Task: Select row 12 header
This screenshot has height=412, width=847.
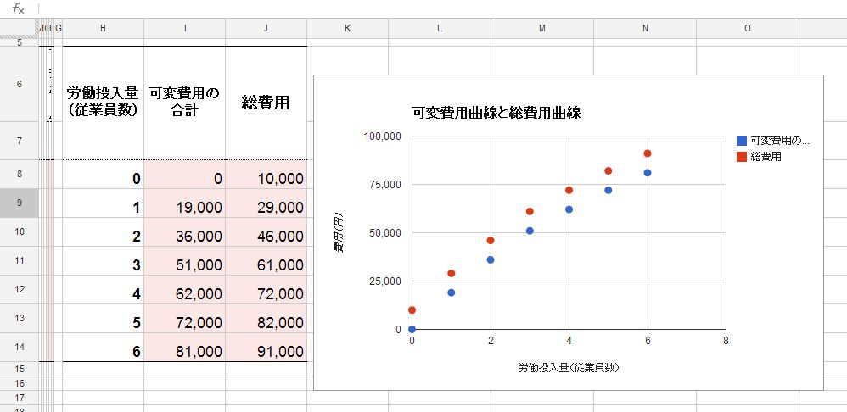Action: [x=20, y=290]
